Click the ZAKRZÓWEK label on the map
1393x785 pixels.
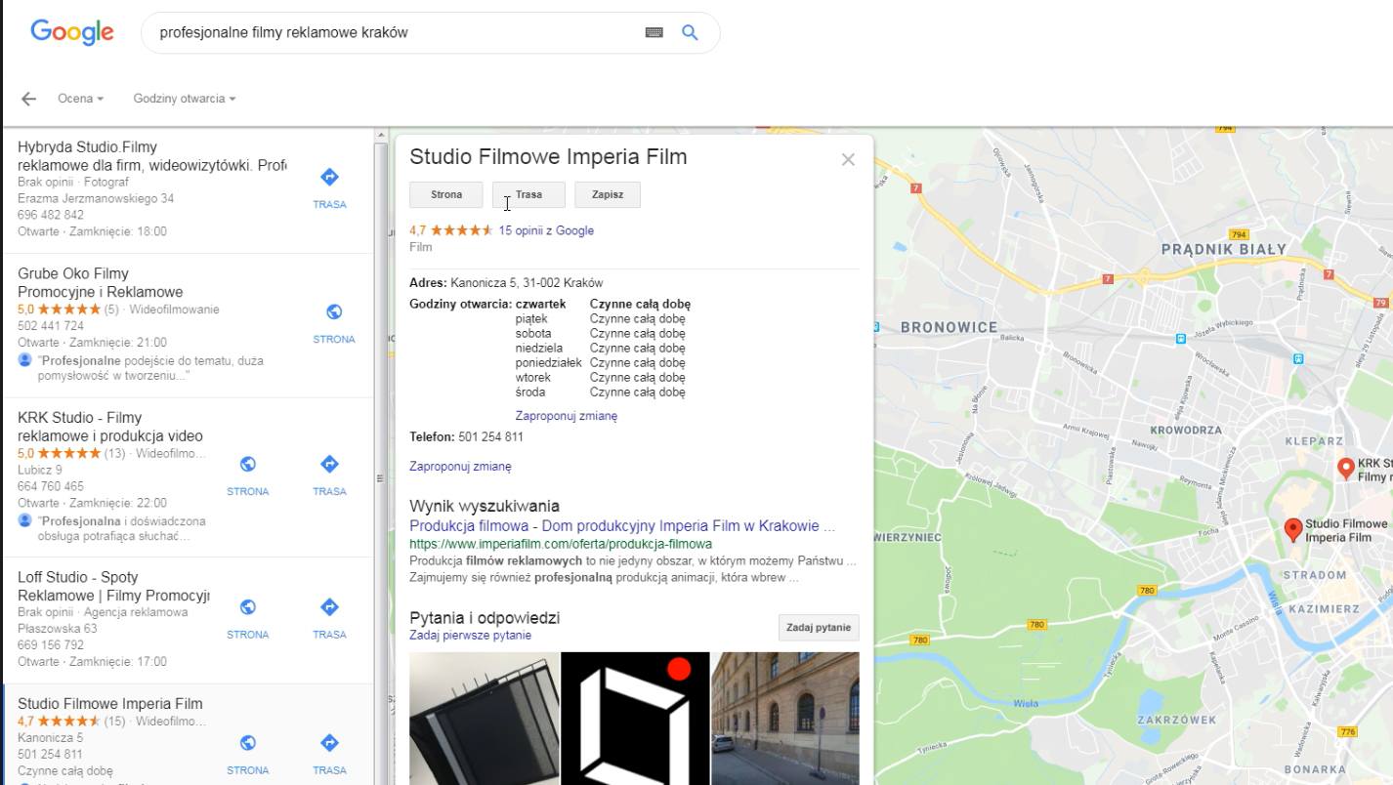1177,720
